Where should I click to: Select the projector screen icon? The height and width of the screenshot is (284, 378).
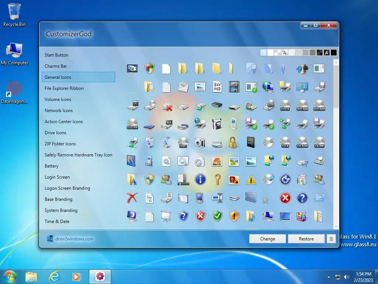coord(166,216)
